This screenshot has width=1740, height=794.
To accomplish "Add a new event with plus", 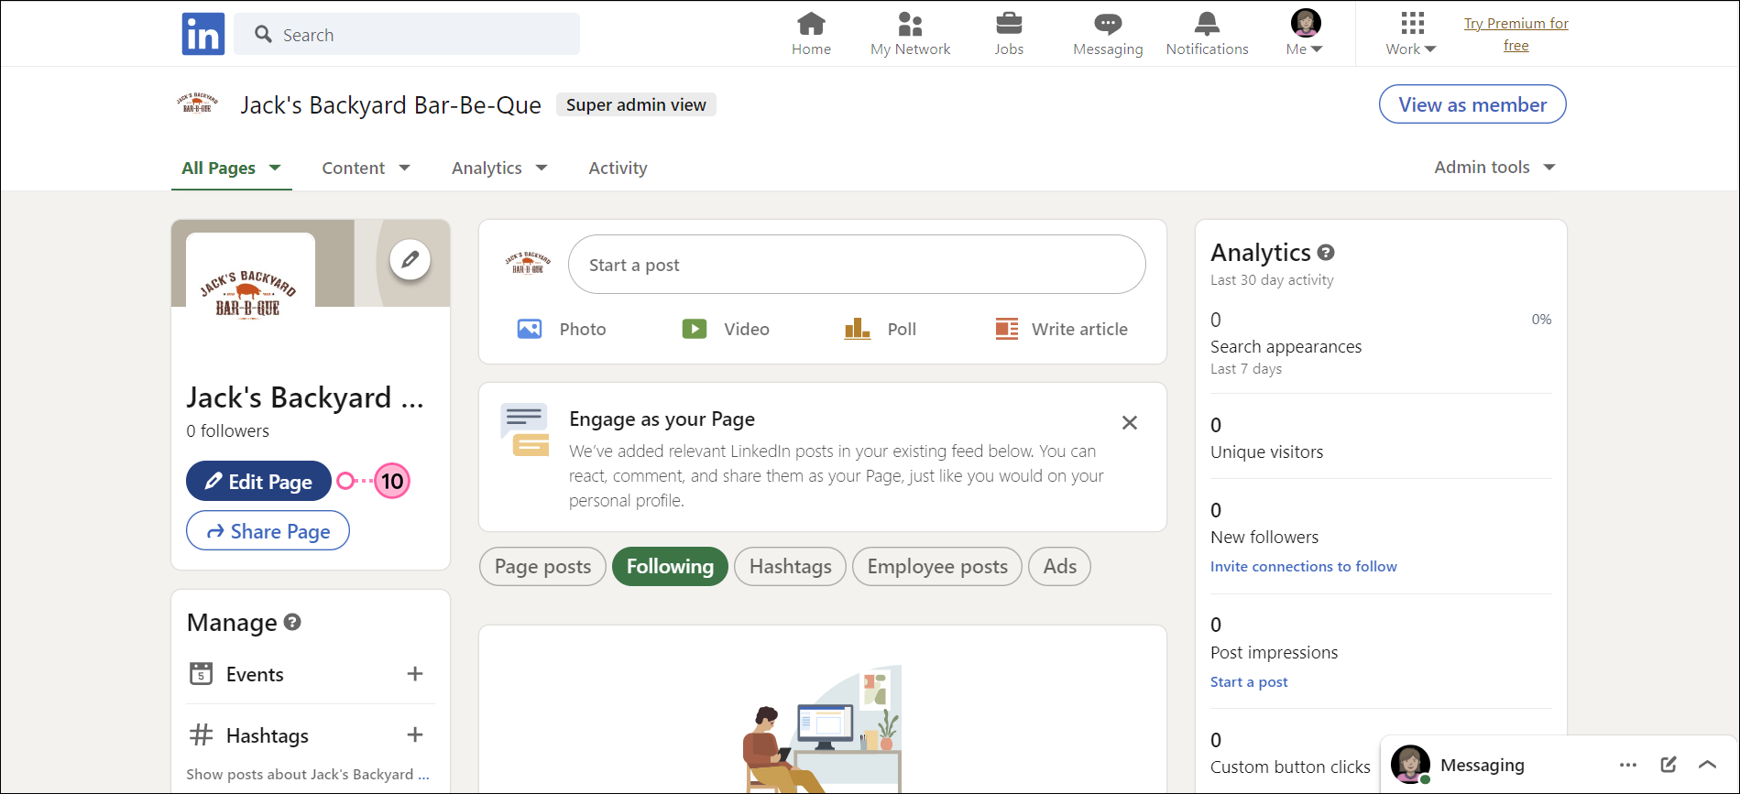I will (x=415, y=673).
